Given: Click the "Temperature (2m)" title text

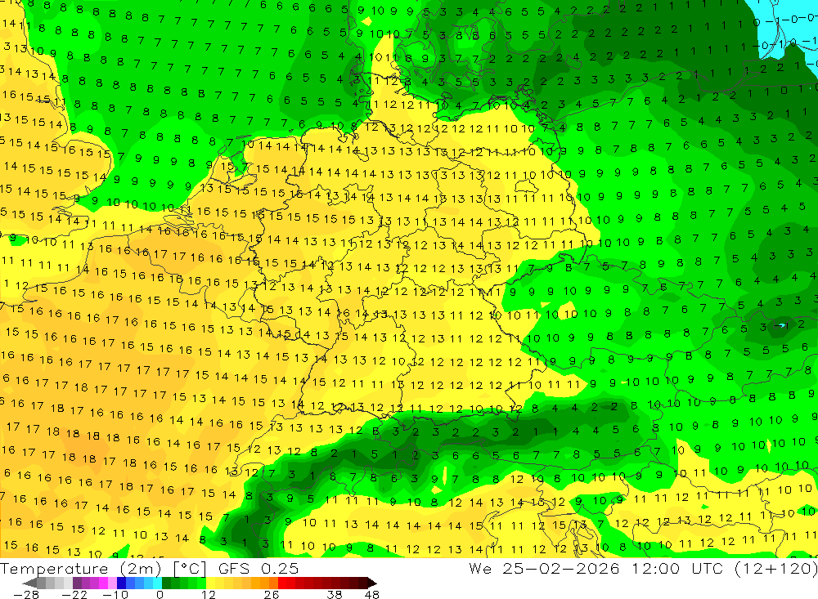Looking at the screenshot, I should point(80,568).
